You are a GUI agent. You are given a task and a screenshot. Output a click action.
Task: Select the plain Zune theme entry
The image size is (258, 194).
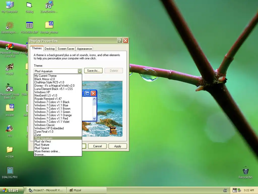point(58,135)
